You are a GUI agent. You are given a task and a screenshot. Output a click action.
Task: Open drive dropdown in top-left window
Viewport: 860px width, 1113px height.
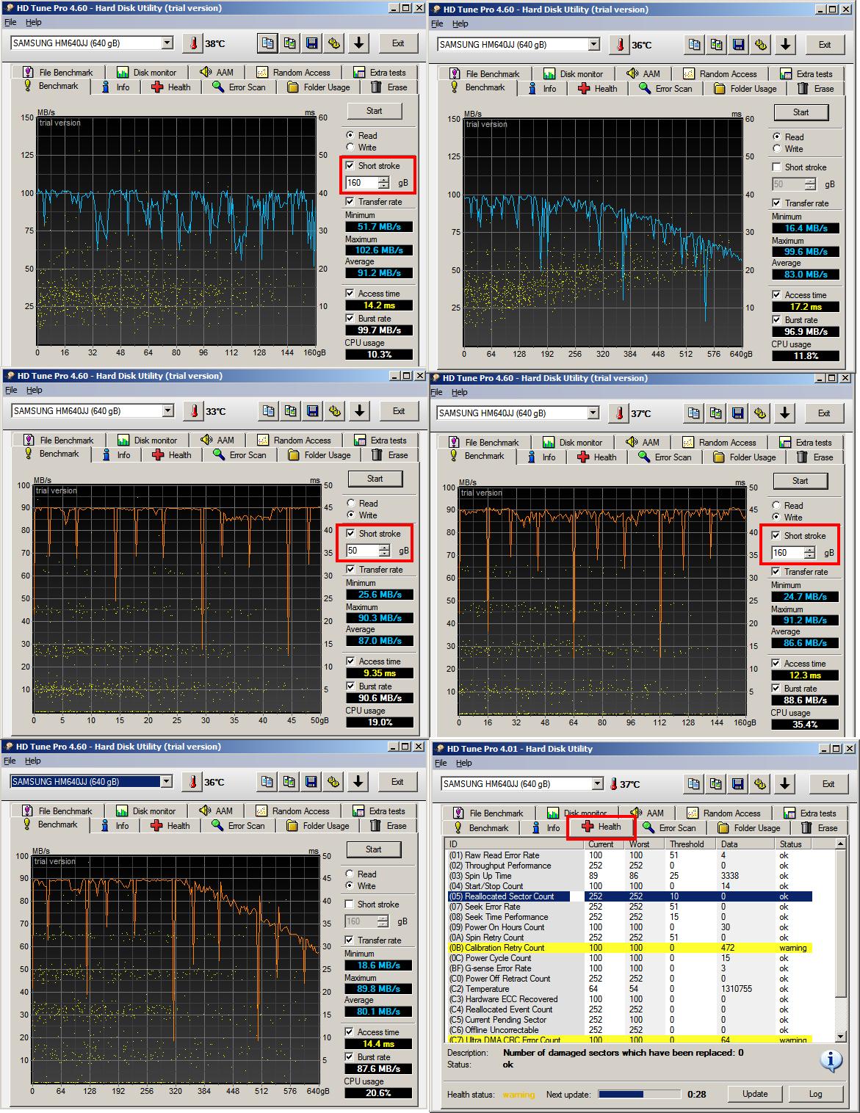[167, 43]
